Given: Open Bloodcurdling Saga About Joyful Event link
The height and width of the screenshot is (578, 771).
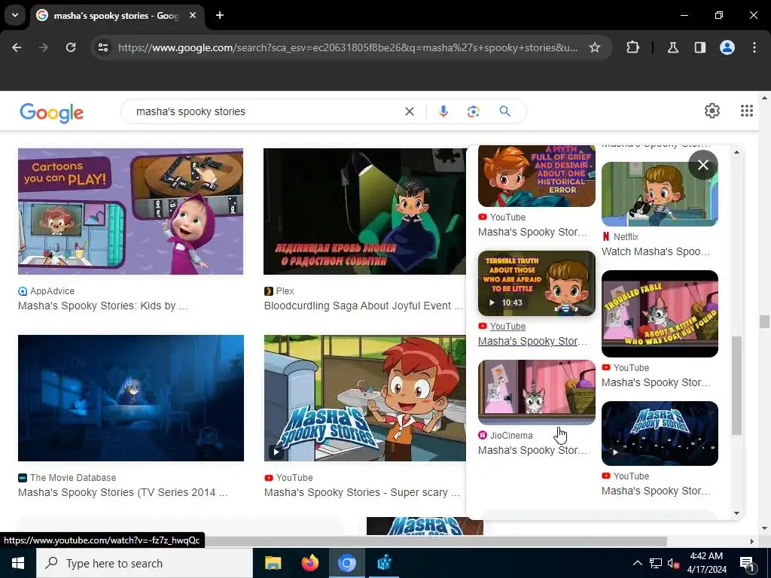Looking at the screenshot, I should click(x=364, y=306).
